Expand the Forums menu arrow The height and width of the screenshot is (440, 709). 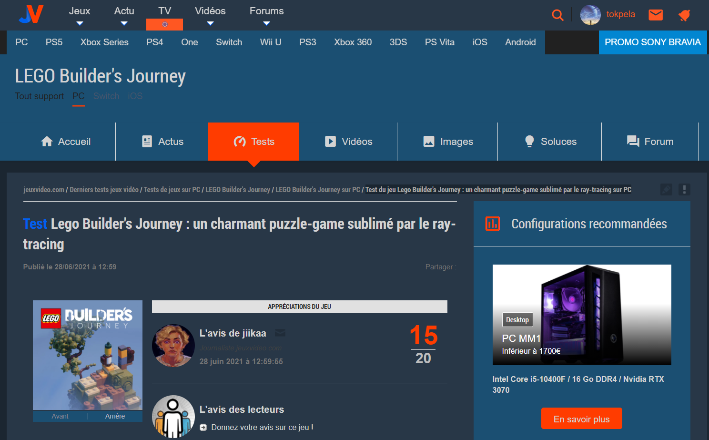[x=266, y=23]
